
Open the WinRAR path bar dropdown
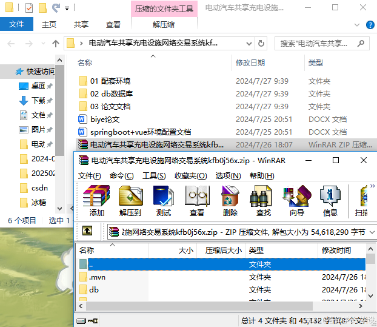pos(372,232)
